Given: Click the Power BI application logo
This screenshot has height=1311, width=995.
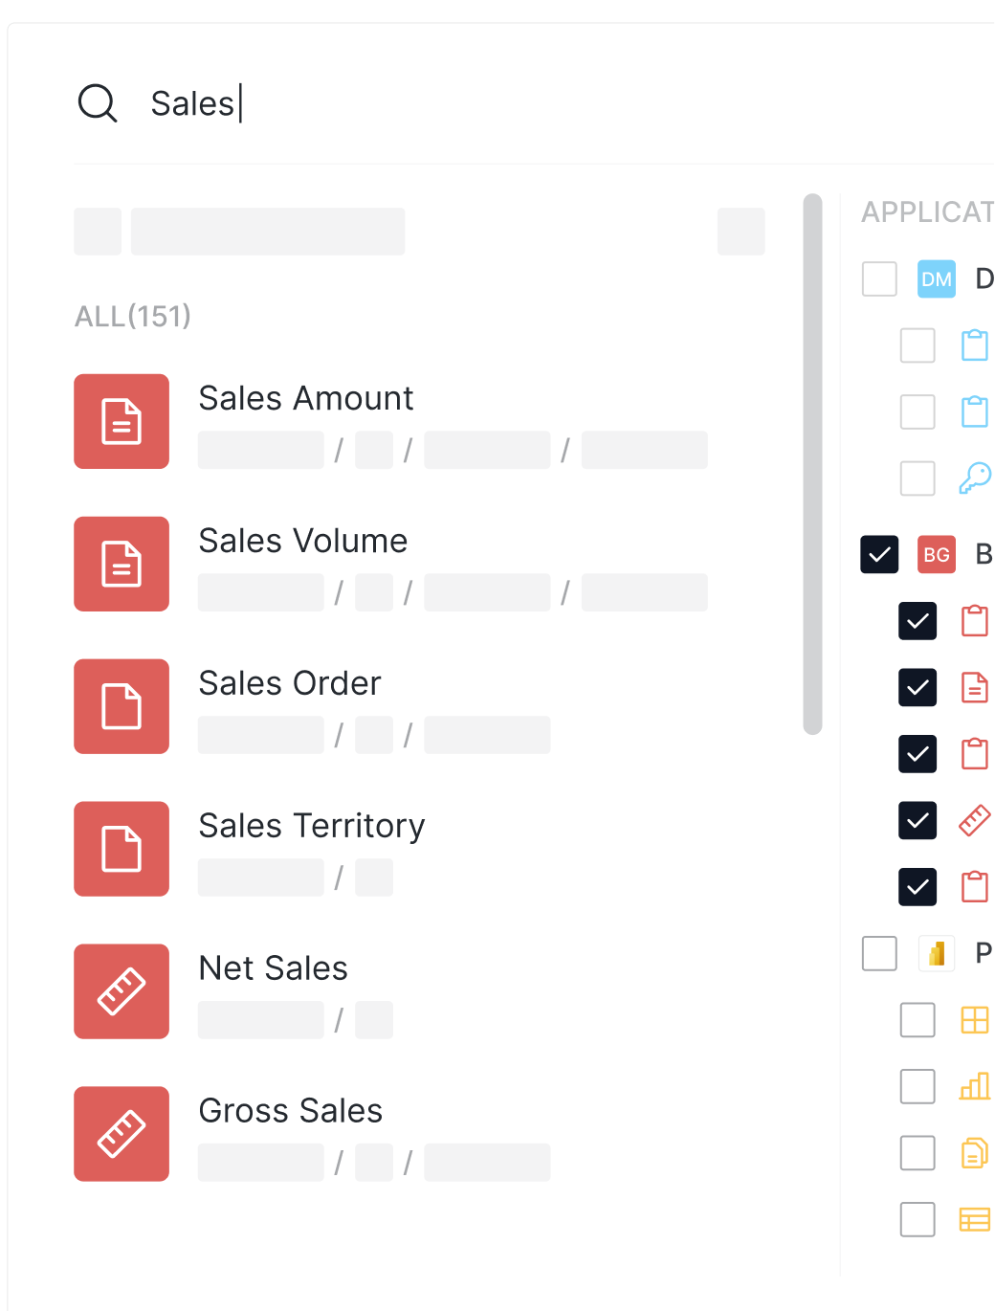Looking at the screenshot, I should pos(937,953).
